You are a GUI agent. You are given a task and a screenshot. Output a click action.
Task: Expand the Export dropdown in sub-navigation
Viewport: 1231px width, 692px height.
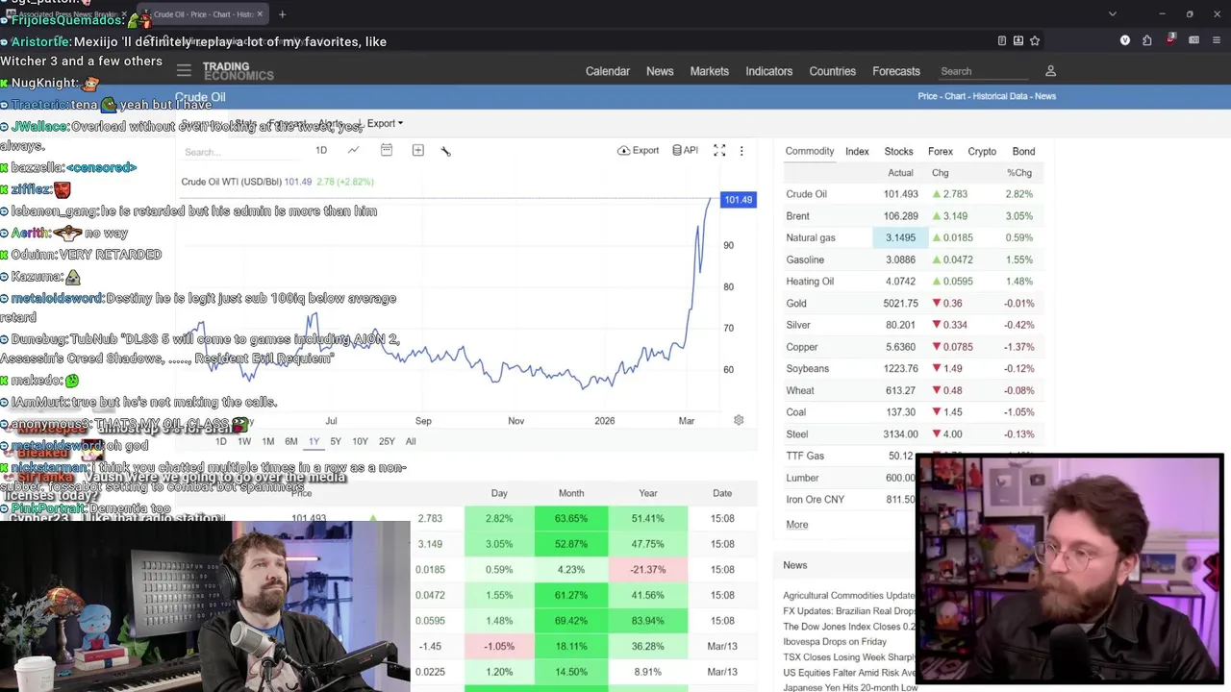click(x=385, y=123)
